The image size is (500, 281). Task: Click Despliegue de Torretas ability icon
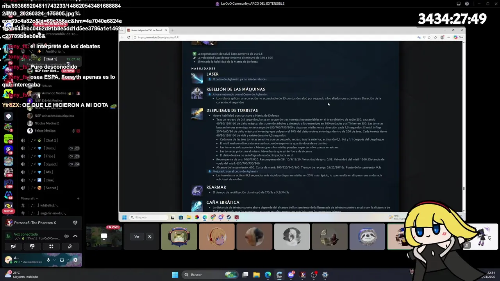point(197,114)
